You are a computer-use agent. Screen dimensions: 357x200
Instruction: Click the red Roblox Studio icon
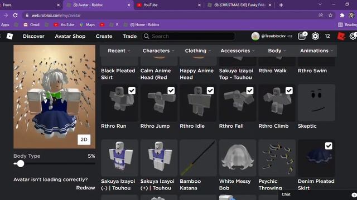(341, 36)
